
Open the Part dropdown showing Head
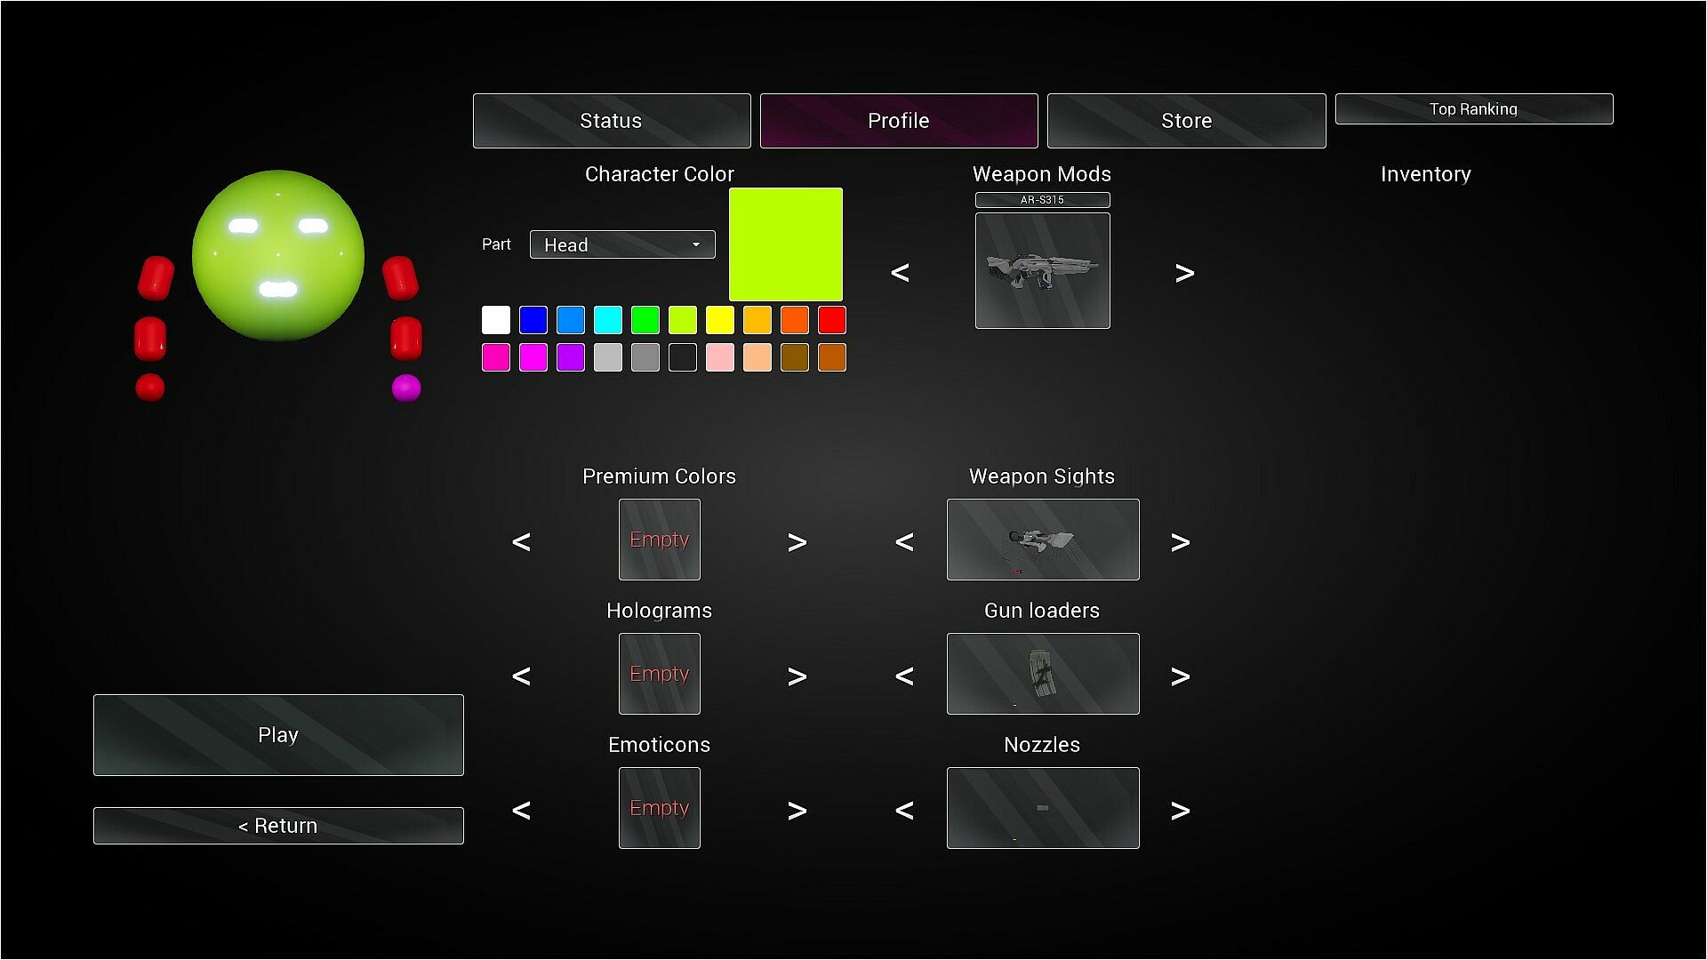(x=622, y=244)
